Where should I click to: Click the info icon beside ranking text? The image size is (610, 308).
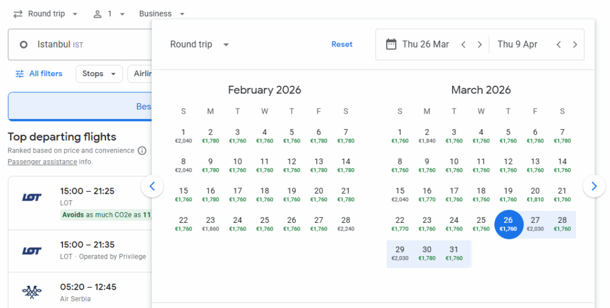pyautogui.click(x=142, y=151)
